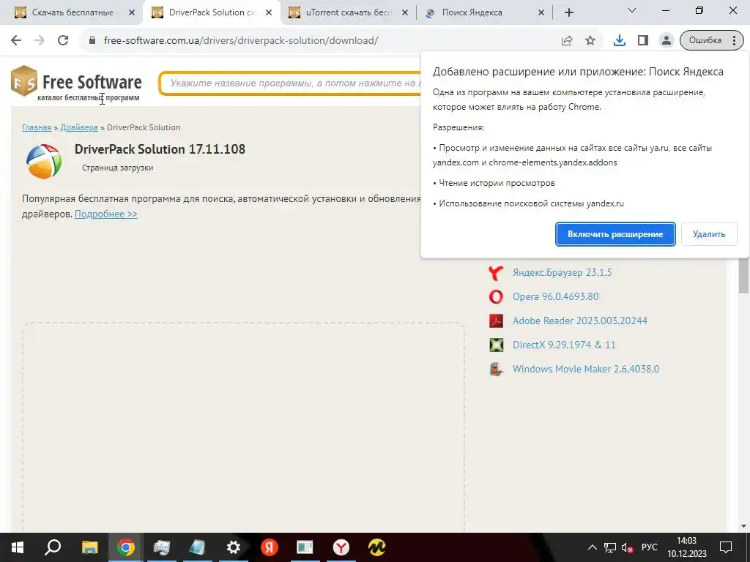Switch to the uTorrent скачать tab
750x562 pixels.
pos(349,12)
